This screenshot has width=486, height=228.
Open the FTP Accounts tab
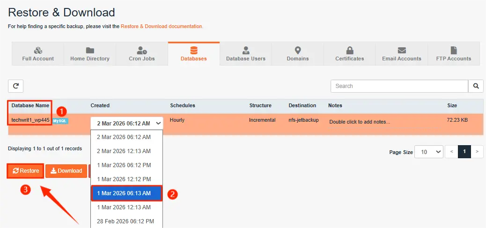pyautogui.click(x=453, y=54)
